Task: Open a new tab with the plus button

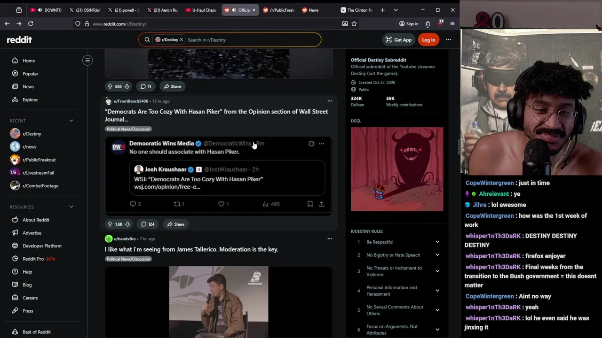Action: point(382,10)
